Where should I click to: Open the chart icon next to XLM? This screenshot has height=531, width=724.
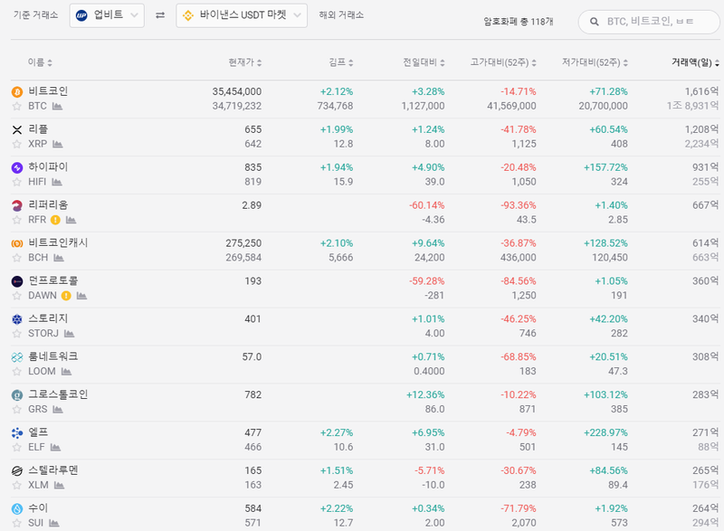pyautogui.click(x=59, y=486)
